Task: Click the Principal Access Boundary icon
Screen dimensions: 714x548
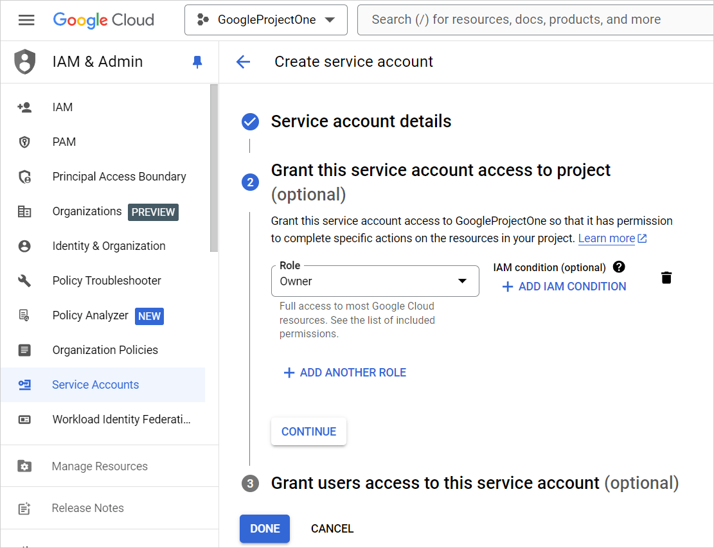Action: (x=24, y=177)
